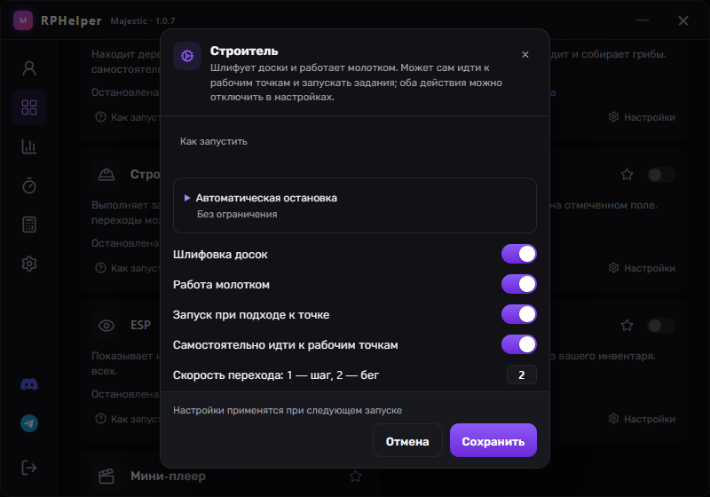Open Настройки next to the ESP card
The height and width of the screenshot is (497, 710).
[x=642, y=419]
